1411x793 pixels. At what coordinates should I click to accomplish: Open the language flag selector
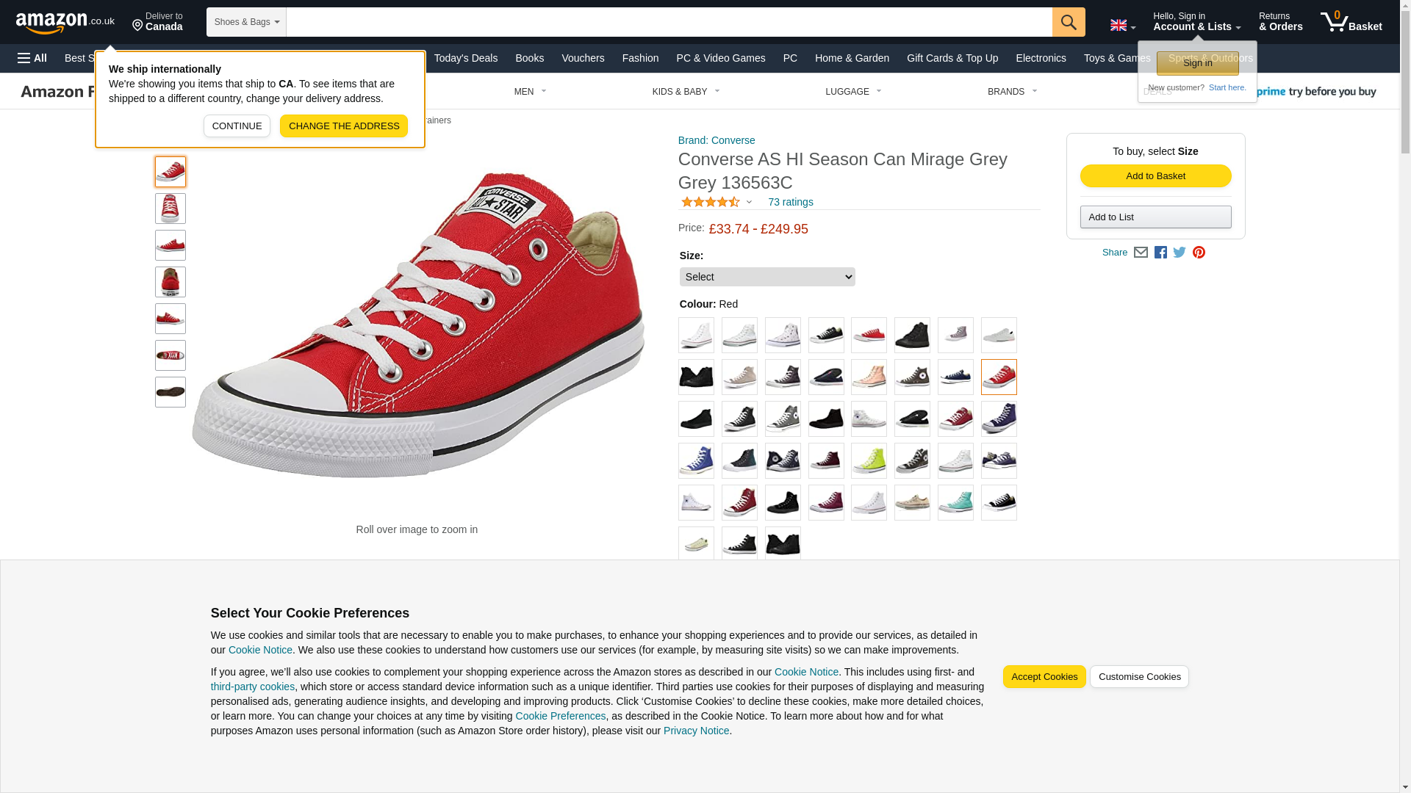click(1122, 25)
